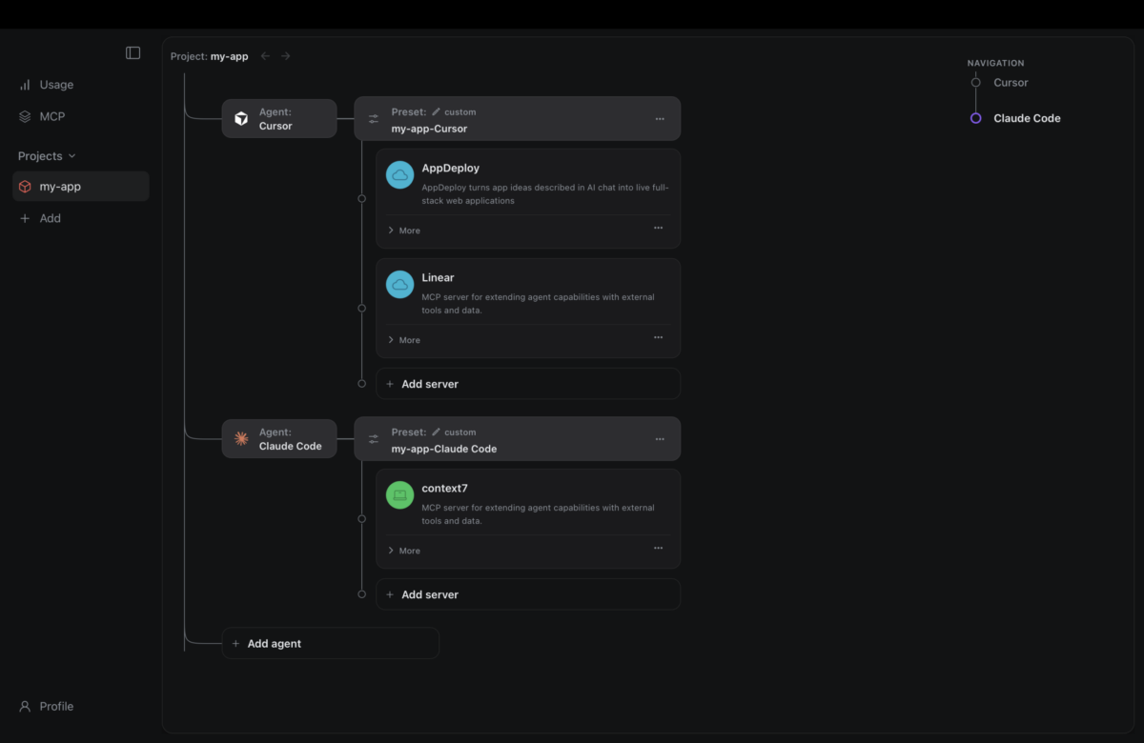This screenshot has height=743, width=1144.
Task: Click the "my-app-Cursor" preset name
Action: (x=429, y=129)
